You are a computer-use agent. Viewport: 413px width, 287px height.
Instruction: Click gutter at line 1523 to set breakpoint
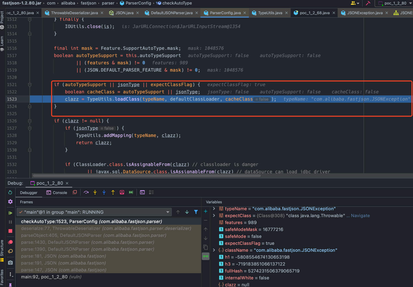[x=23, y=99]
